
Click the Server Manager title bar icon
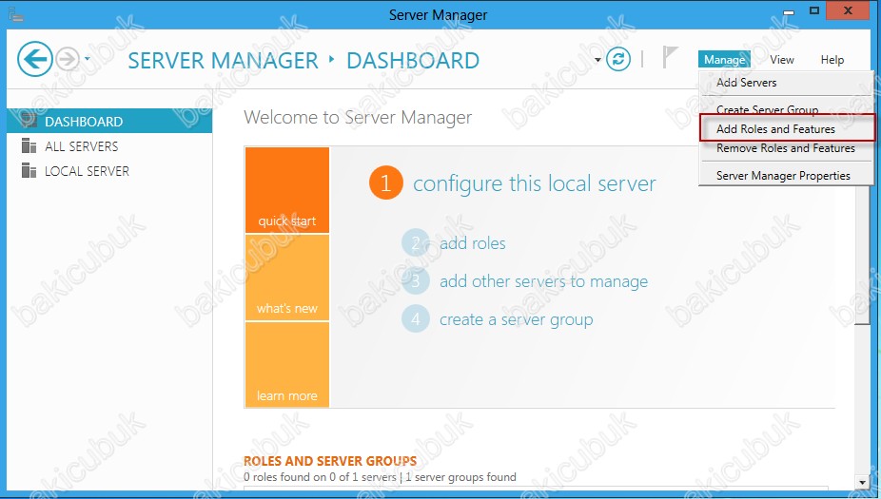click(16, 14)
